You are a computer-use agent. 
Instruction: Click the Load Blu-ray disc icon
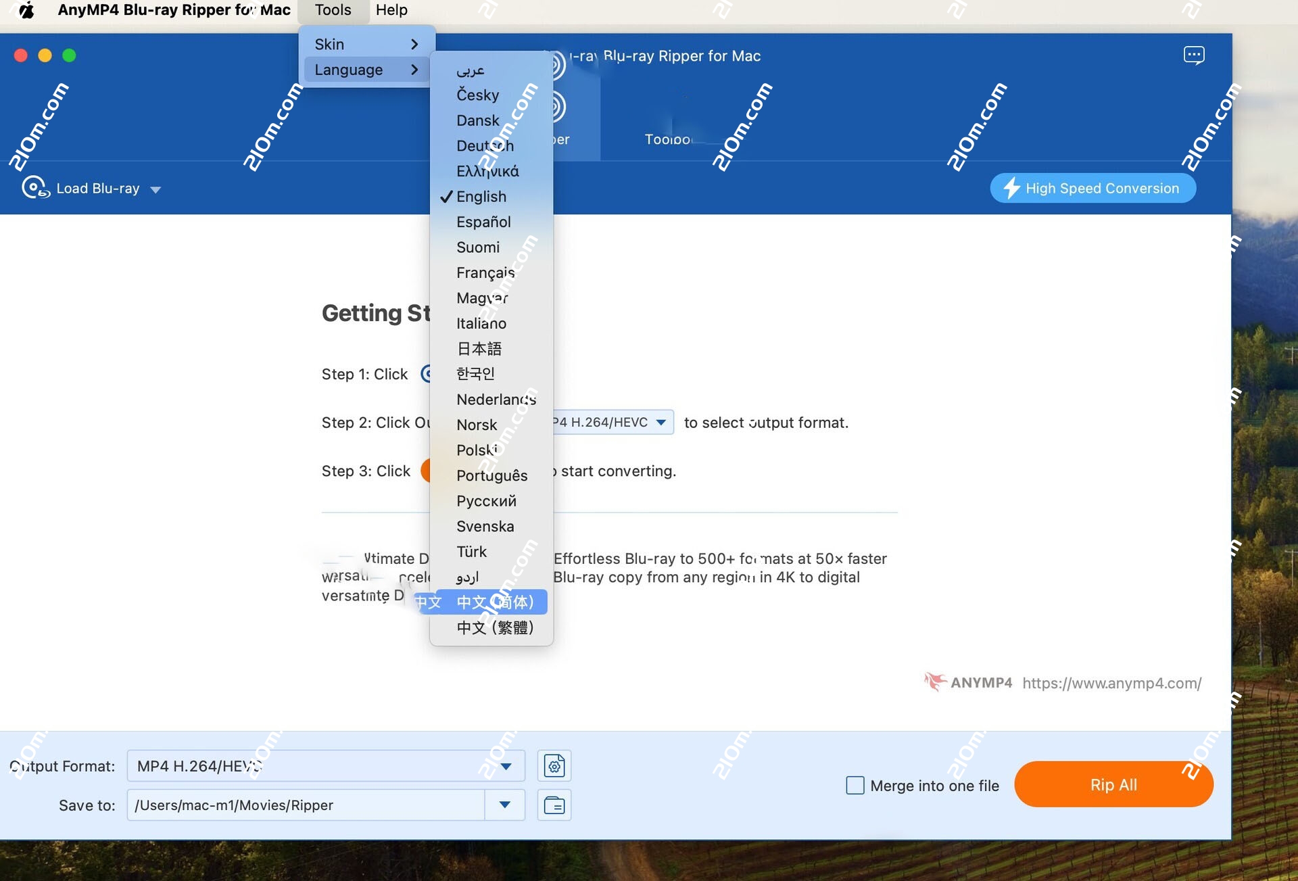34,188
